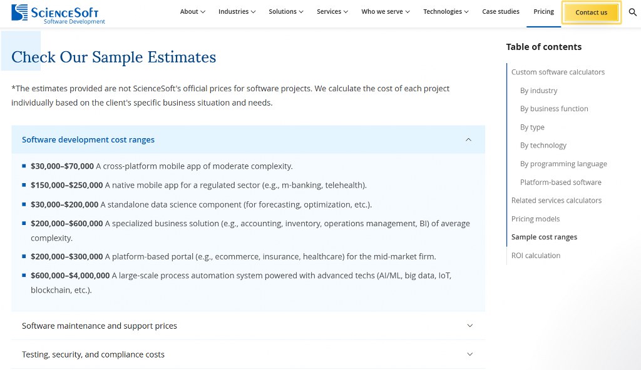The width and height of the screenshot is (641, 370).
Task: Click the $30,000–$200,000 data science estimate
Action: click(x=201, y=204)
